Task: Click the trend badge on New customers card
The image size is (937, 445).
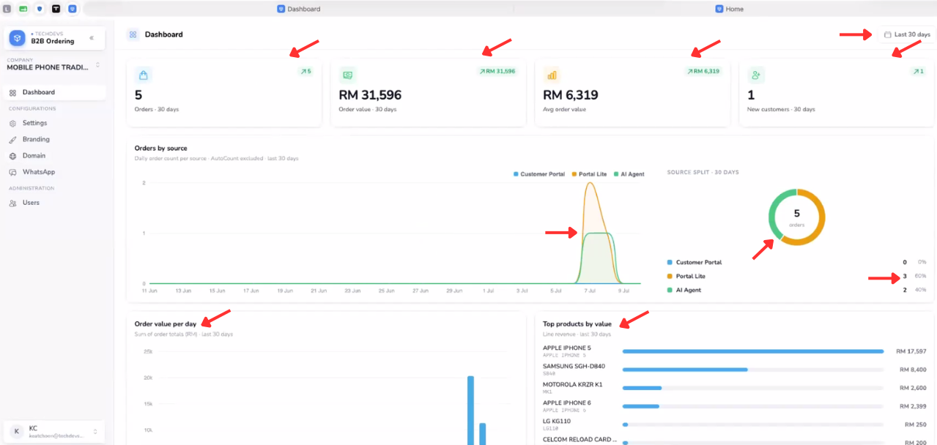Action: pyautogui.click(x=917, y=72)
